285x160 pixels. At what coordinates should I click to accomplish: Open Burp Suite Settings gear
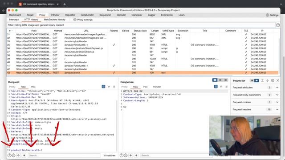point(267,15)
